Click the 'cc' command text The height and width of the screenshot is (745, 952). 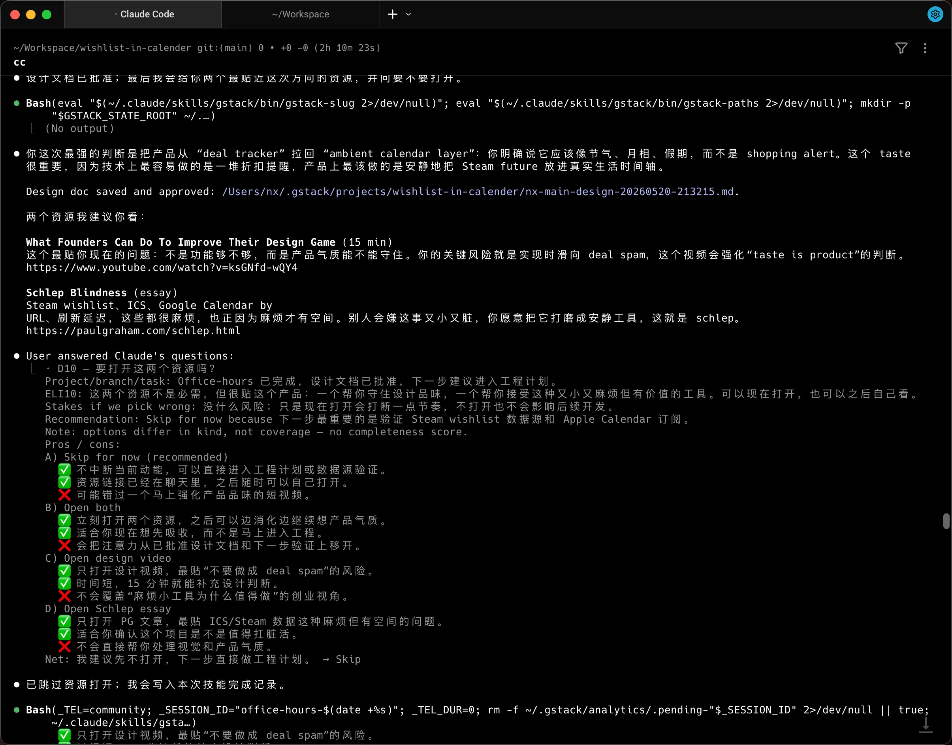pyautogui.click(x=20, y=62)
